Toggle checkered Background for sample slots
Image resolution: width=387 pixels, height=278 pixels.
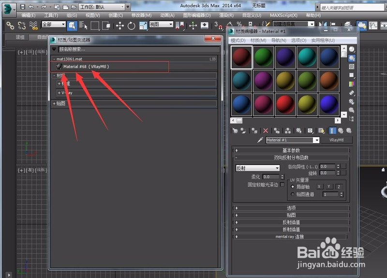pos(352,67)
